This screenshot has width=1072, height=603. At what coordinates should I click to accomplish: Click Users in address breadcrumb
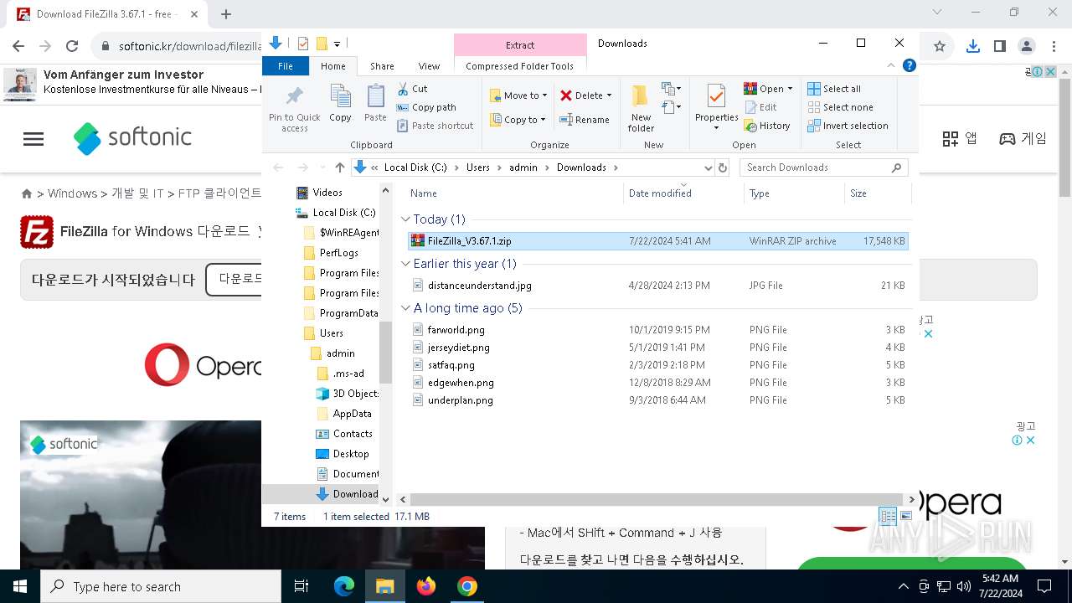(478, 167)
